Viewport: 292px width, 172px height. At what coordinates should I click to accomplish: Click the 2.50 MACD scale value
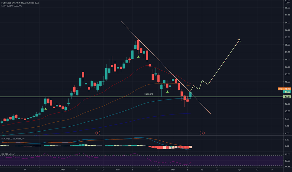tap(287, 140)
